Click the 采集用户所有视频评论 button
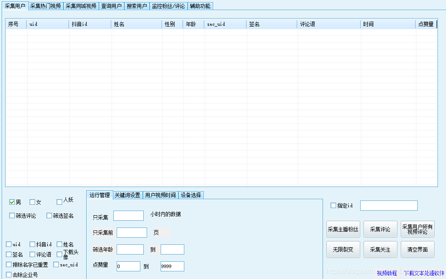 pyautogui.click(x=418, y=229)
